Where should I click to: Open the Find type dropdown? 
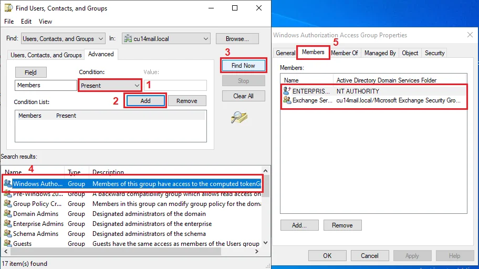pos(63,39)
